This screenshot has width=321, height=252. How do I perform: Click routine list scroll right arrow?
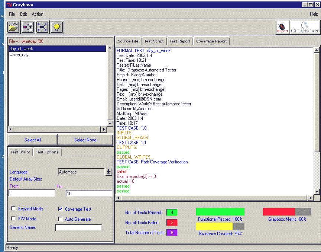104,130
